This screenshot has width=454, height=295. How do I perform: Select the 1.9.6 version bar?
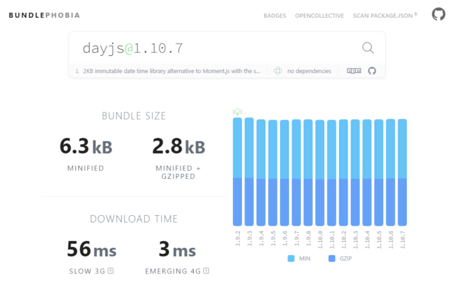(x=284, y=173)
